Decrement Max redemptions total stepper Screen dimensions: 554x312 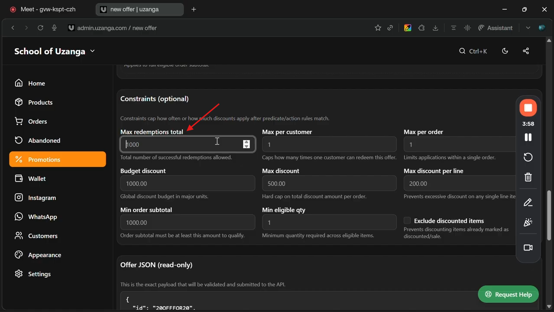[x=246, y=147]
